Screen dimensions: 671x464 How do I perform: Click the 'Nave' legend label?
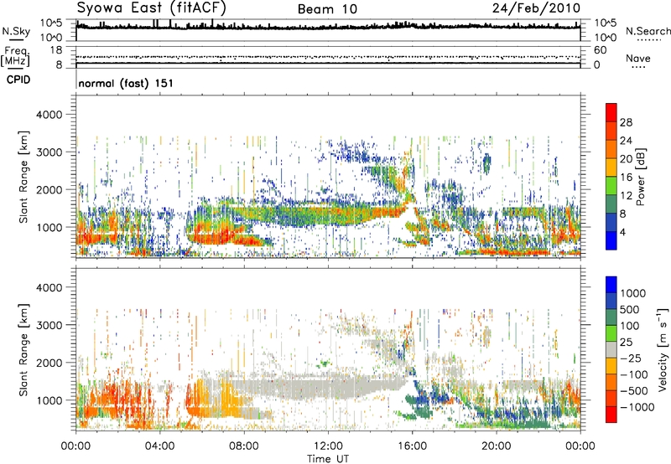point(638,58)
